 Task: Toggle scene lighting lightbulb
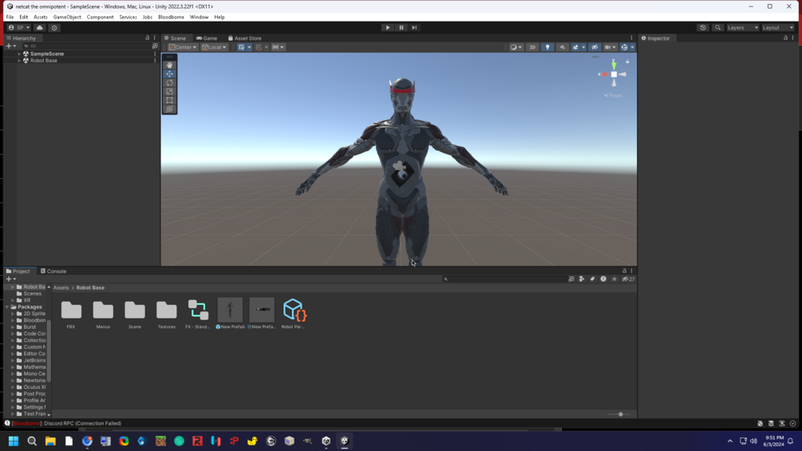[547, 47]
